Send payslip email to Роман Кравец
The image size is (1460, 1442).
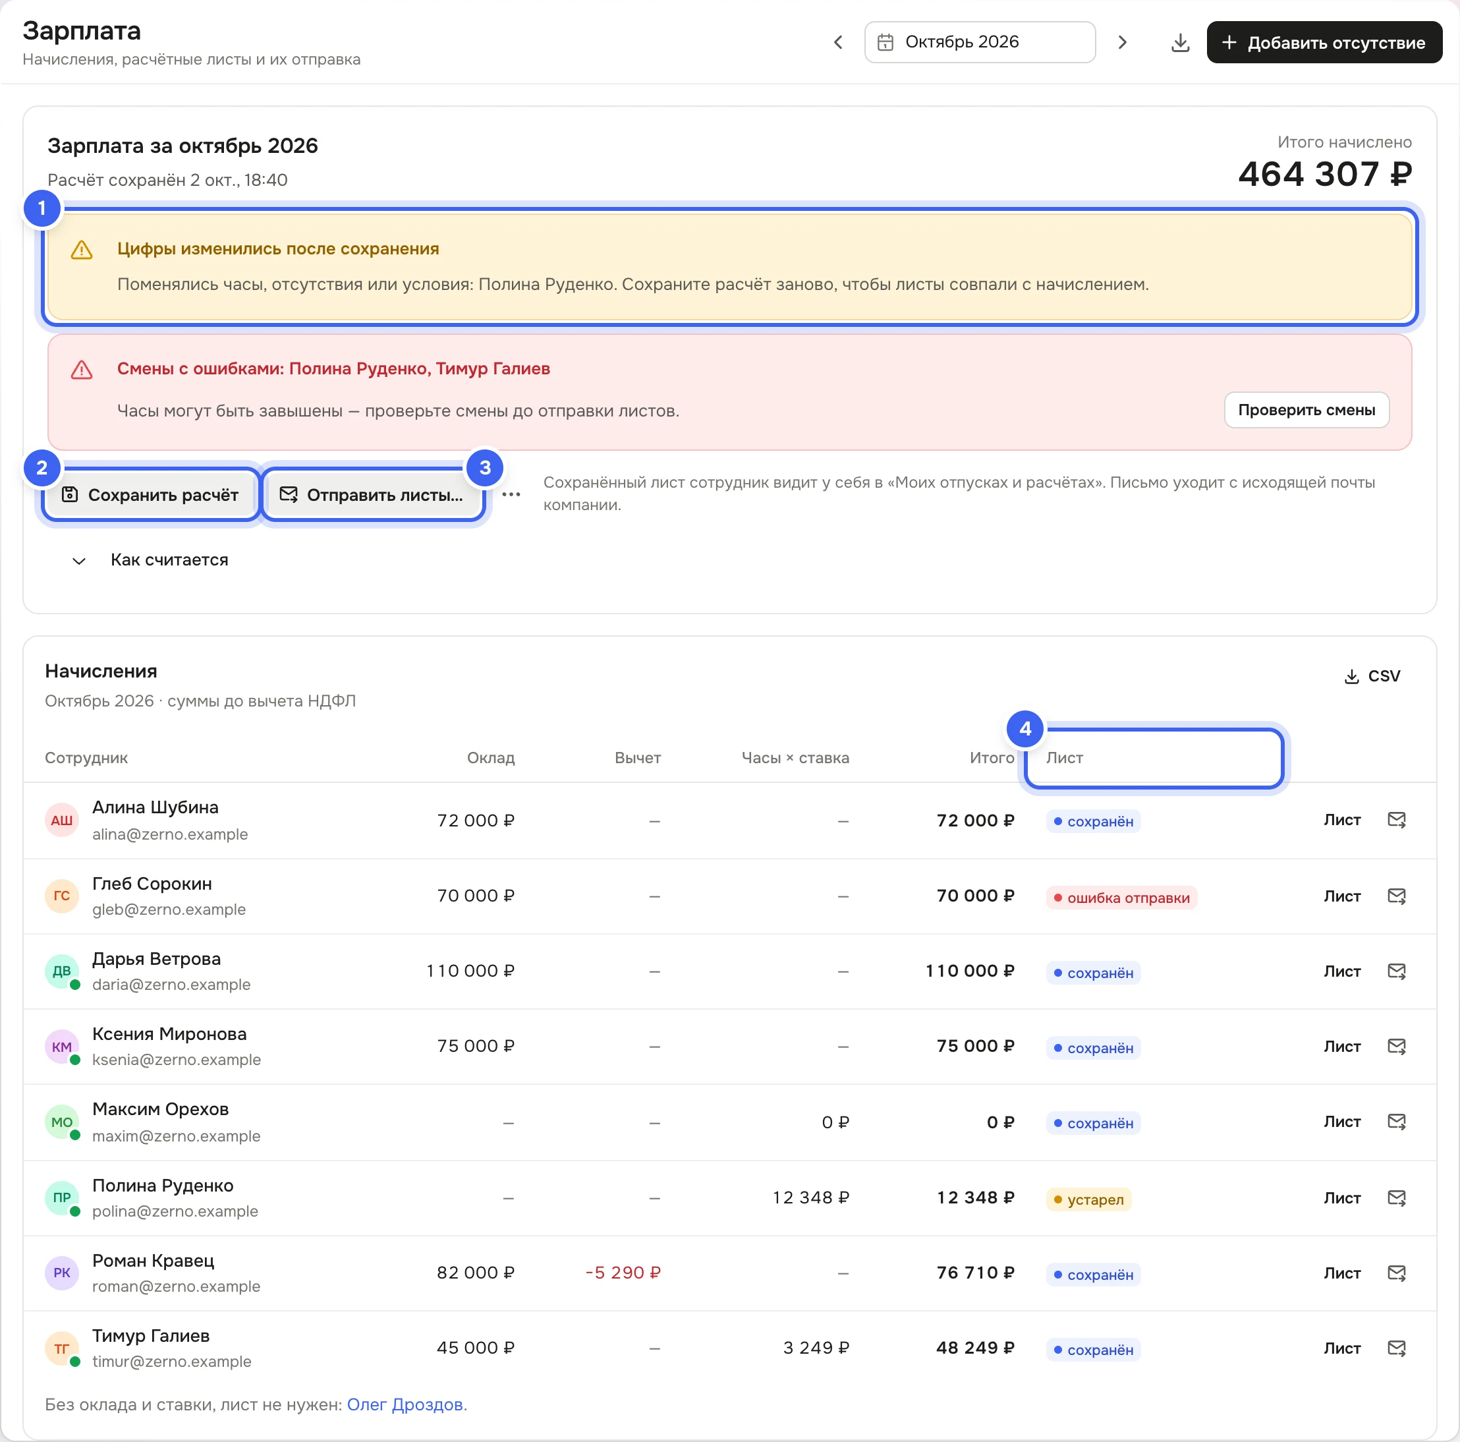point(1397,1273)
